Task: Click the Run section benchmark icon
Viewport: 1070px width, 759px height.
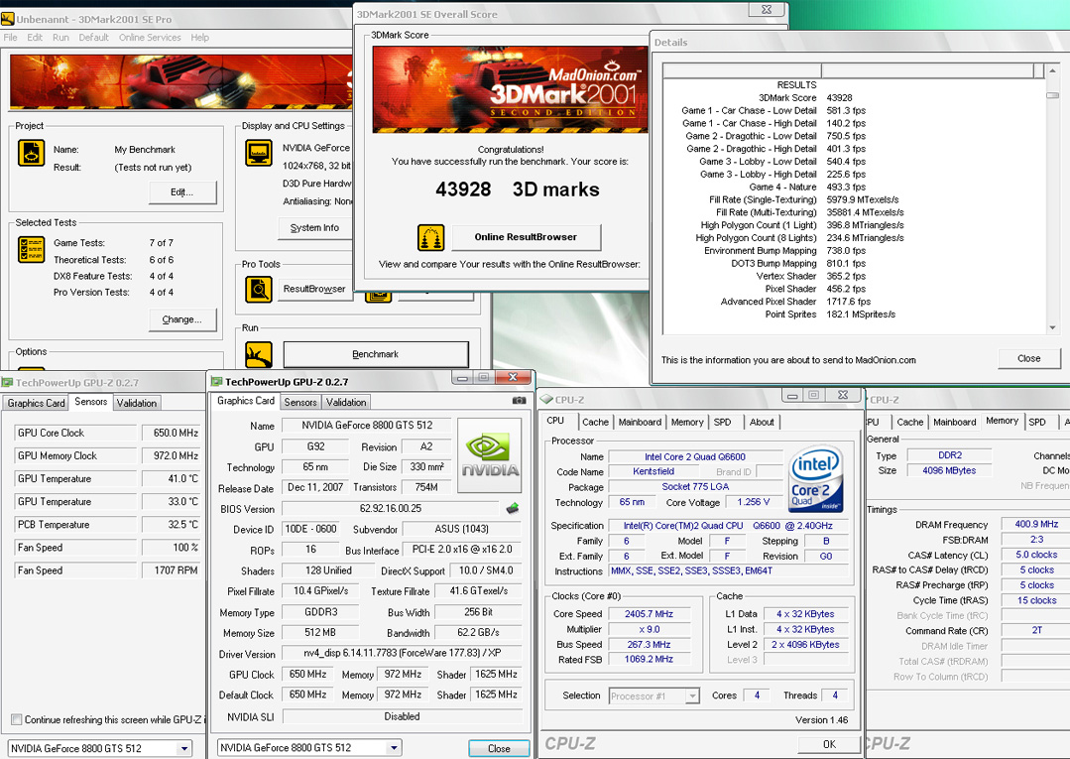Action: coord(259,354)
